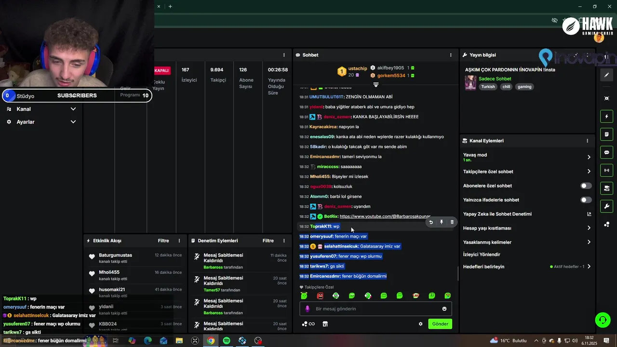Open Filtre in Denetim Eylemleri panel
The height and width of the screenshot is (347, 617).
(268, 240)
